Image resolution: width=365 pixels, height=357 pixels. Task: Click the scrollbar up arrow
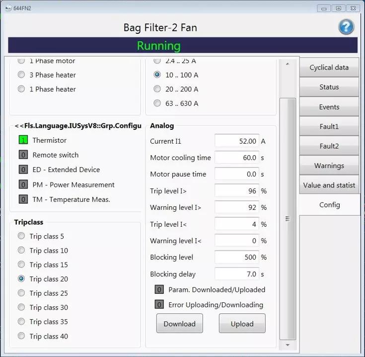[288, 64]
